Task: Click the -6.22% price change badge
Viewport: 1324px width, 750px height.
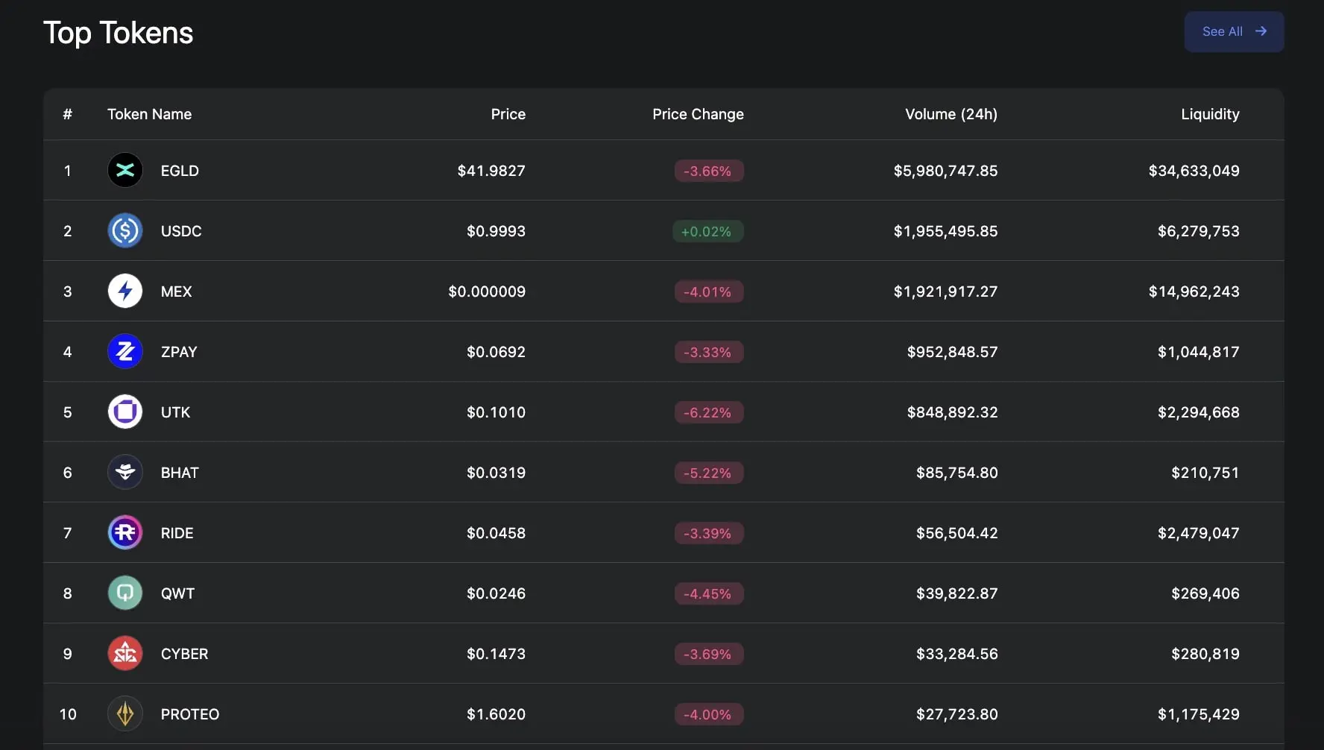Action: 709,412
